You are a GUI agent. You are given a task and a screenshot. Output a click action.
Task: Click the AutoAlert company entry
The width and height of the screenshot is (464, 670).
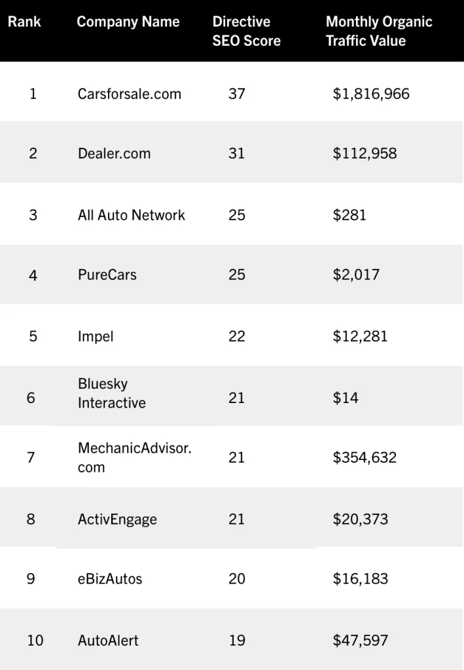click(x=108, y=640)
